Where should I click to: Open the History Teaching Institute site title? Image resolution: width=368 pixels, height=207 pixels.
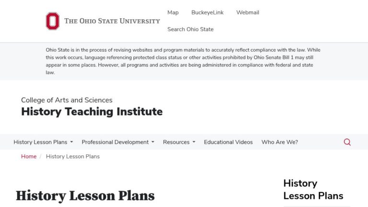92,112
